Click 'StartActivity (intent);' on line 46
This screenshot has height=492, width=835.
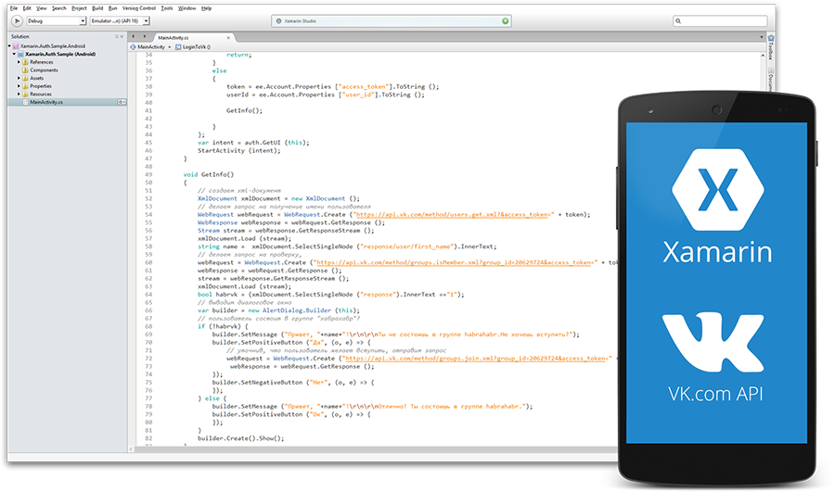(238, 150)
